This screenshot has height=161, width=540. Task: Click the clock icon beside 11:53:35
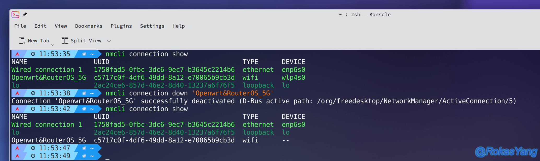[x=33, y=54]
